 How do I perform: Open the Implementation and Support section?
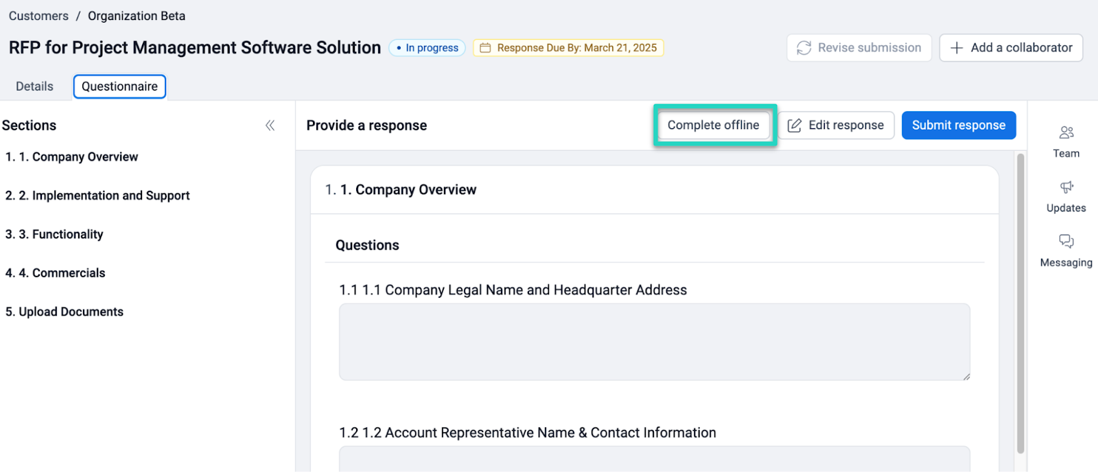(97, 196)
